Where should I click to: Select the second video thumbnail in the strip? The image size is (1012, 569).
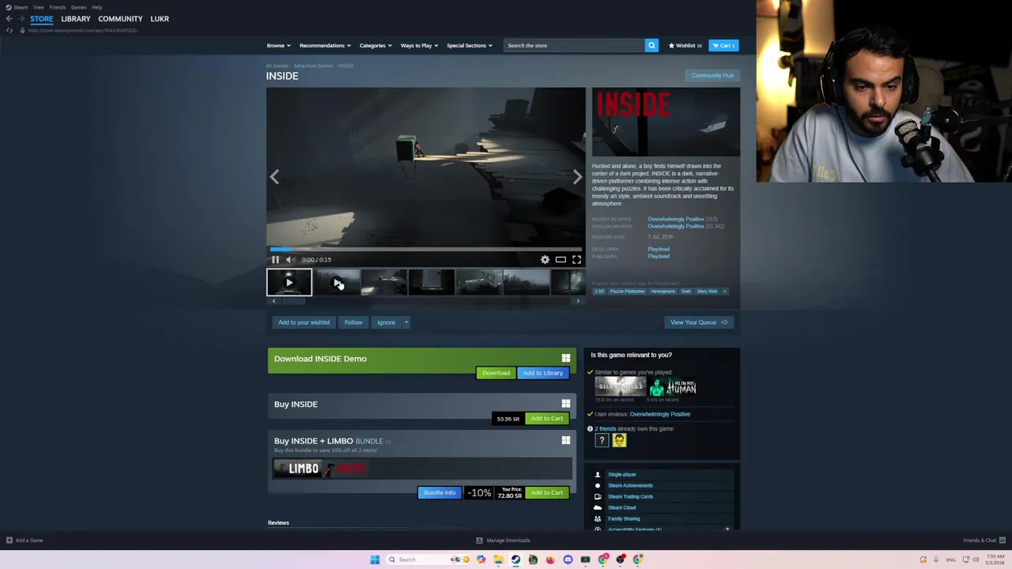(337, 282)
